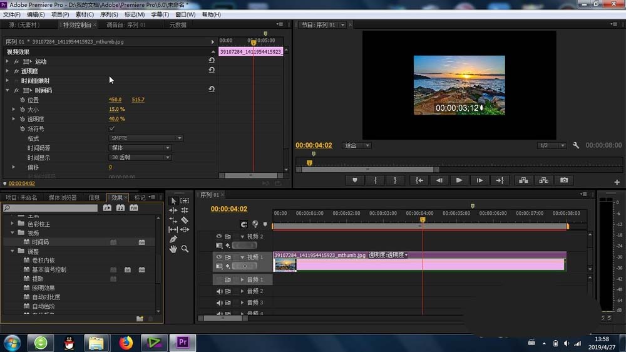
Task: Step forward one frame
Action: tap(480, 180)
